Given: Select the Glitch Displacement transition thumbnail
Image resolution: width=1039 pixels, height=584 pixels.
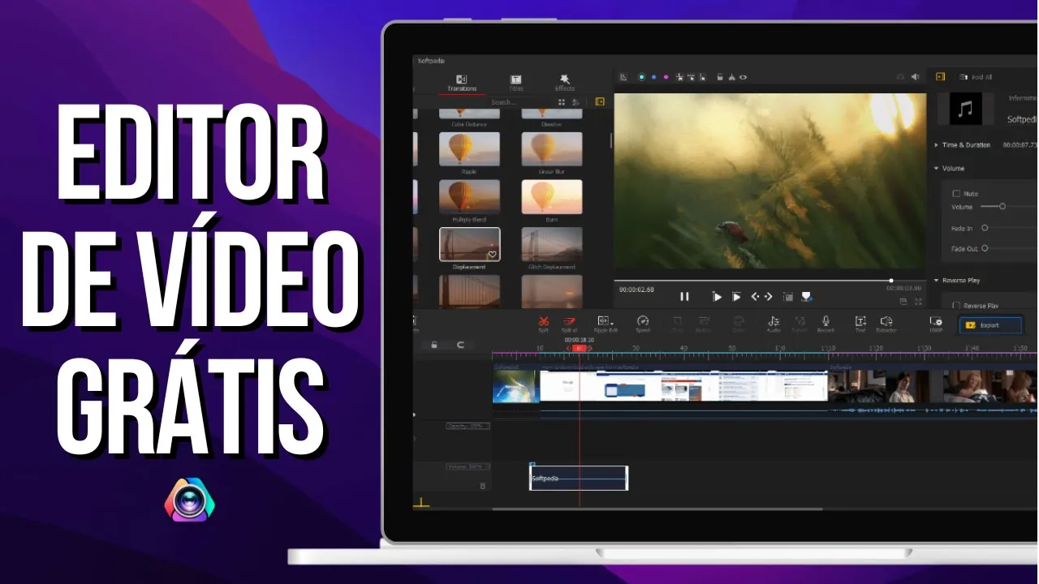Looking at the screenshot, I should 552,244.
